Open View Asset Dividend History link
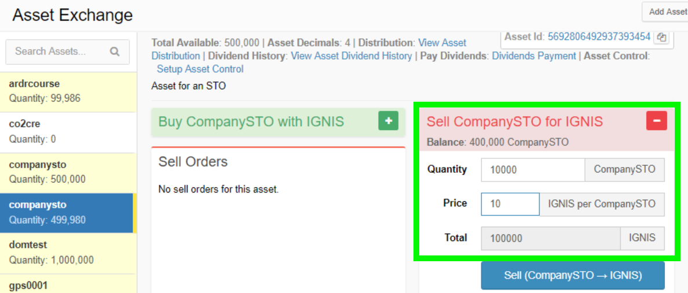This screenshot has height=293, width=688. (x=351, y=56)
